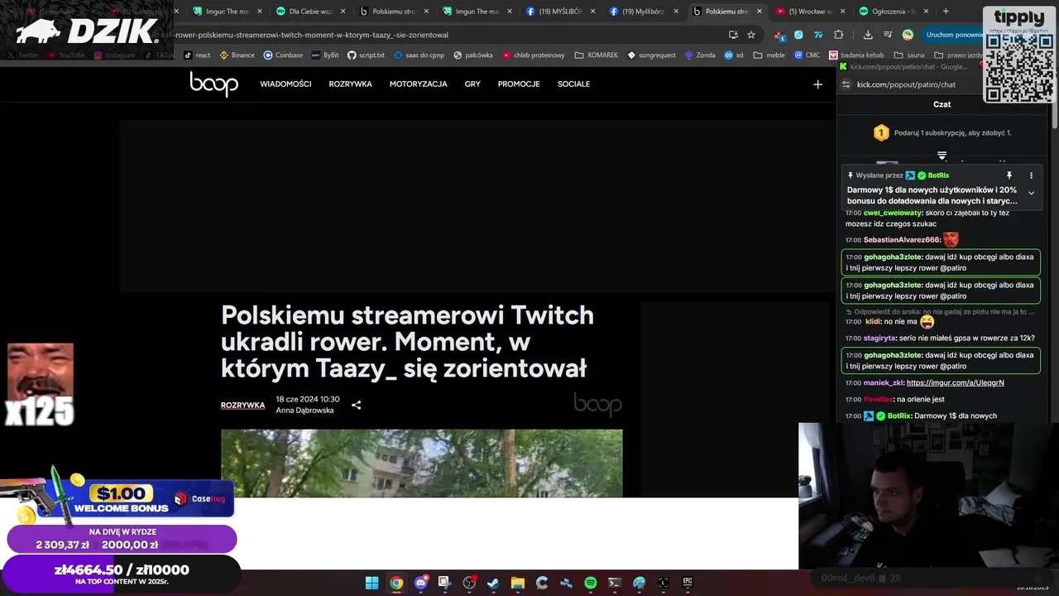Open OBS Studio from the taskbar

click(x=469, y=583)
